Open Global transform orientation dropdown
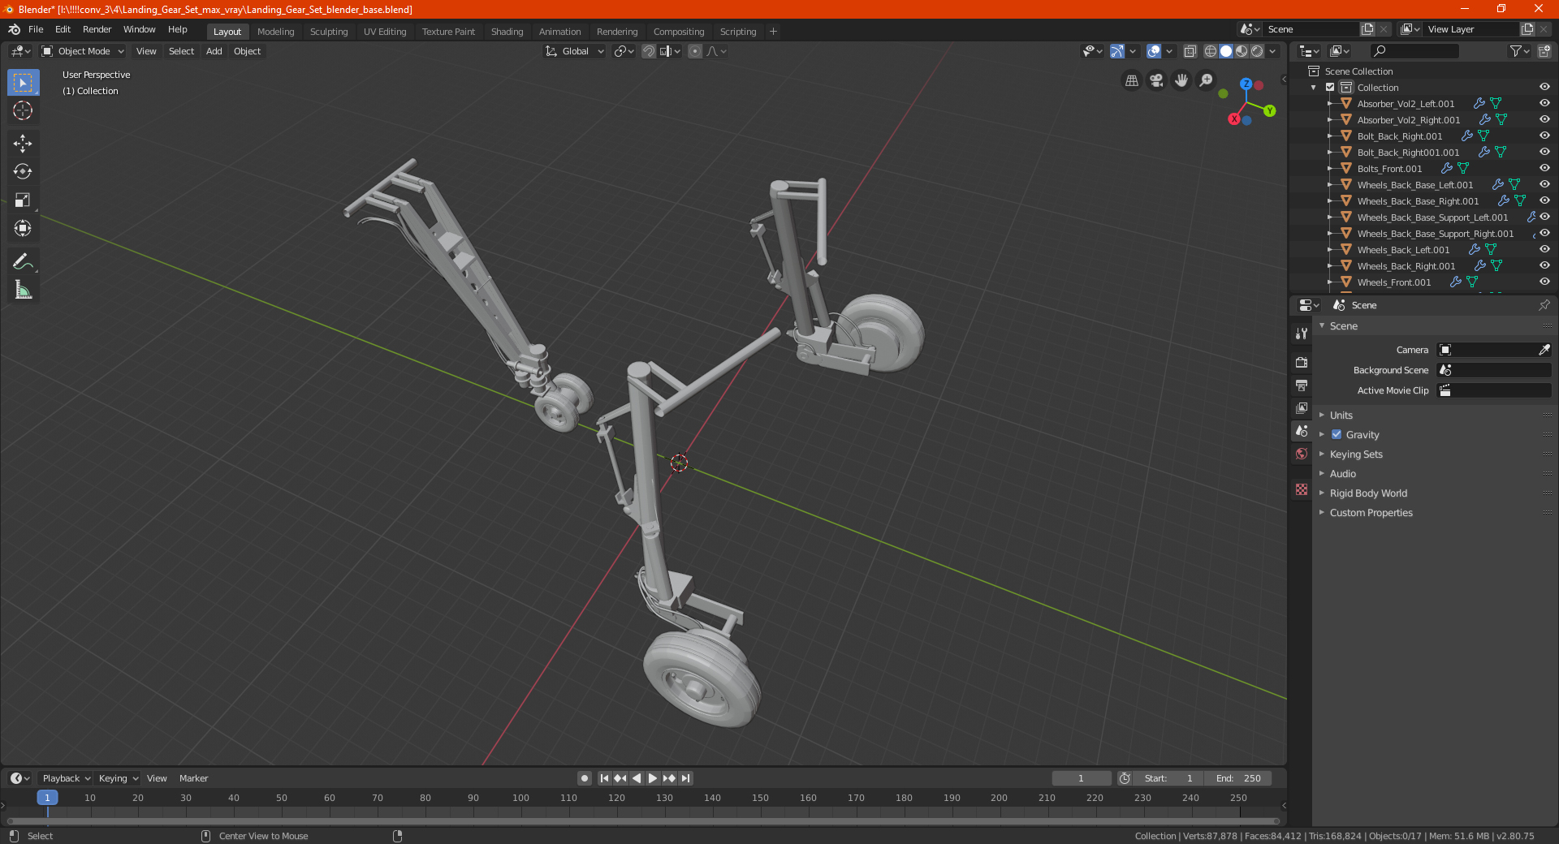The height and width of the screenshot is (844, 1559). click(x=574, y=51)
